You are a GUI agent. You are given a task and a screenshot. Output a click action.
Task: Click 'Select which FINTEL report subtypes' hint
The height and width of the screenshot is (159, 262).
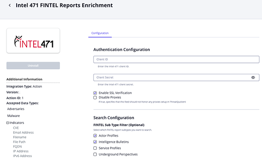(123, 130)
